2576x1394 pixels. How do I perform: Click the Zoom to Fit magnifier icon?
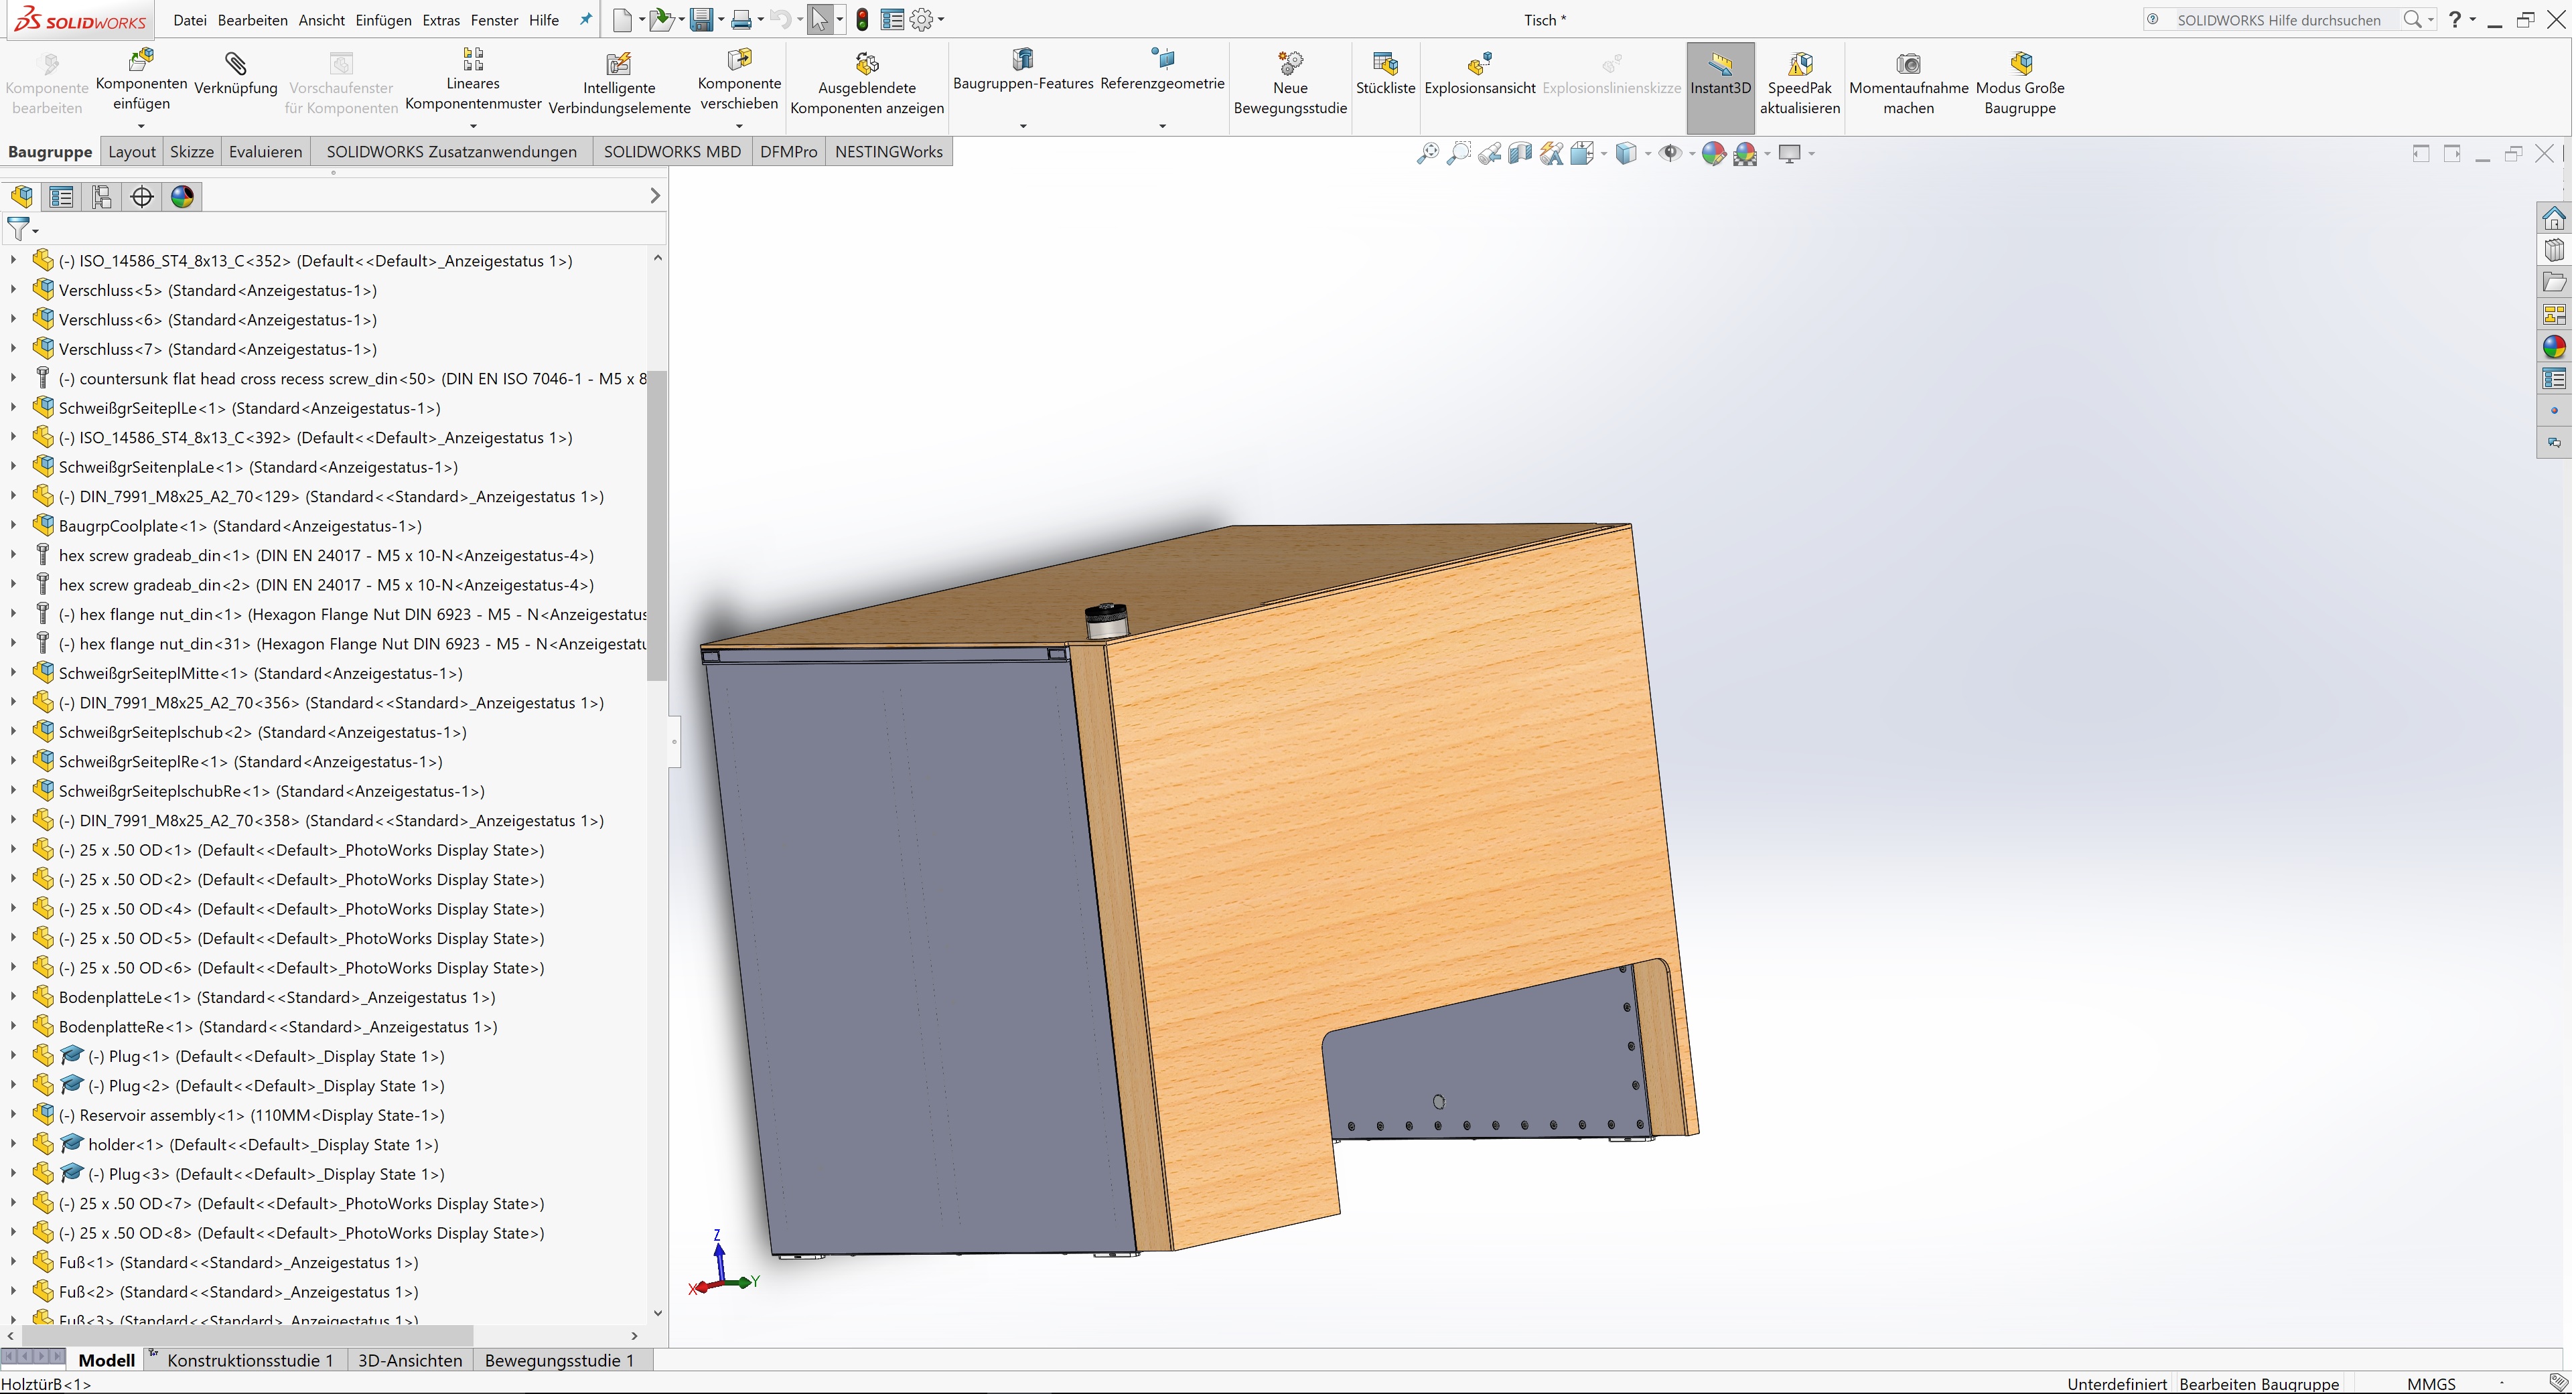pyautogui.click(x=1427, y=153)
